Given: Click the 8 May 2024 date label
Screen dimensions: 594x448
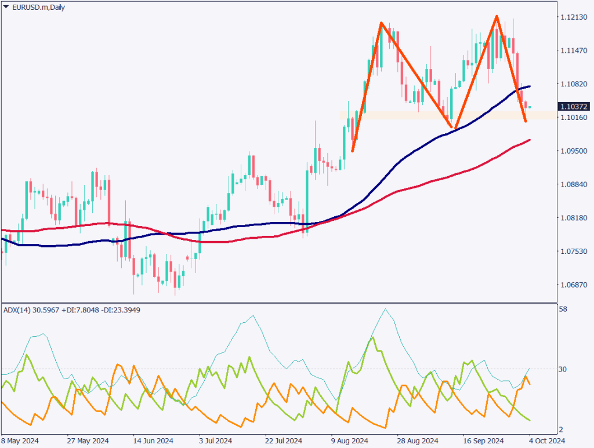Looking at the screenshot, I should pos(20,440).
